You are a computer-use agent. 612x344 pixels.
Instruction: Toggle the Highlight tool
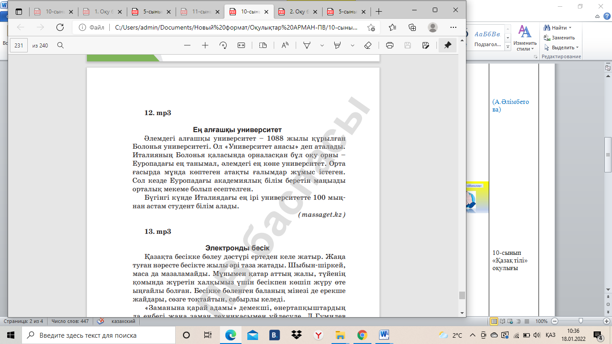click(x=337, y=45)
